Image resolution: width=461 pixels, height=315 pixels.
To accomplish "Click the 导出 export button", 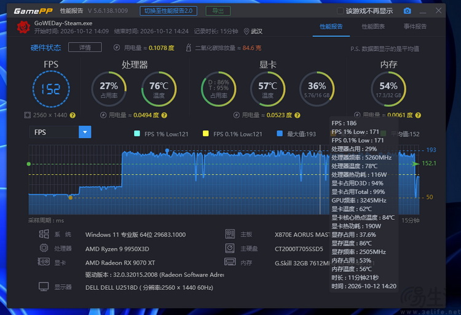I will [218, 11].
